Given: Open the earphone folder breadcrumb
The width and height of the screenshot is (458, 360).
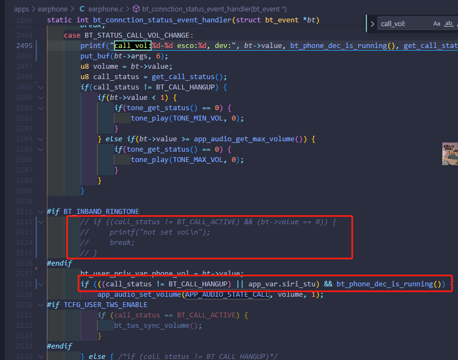Looking at the screenshot, I should tap(52, 9).
